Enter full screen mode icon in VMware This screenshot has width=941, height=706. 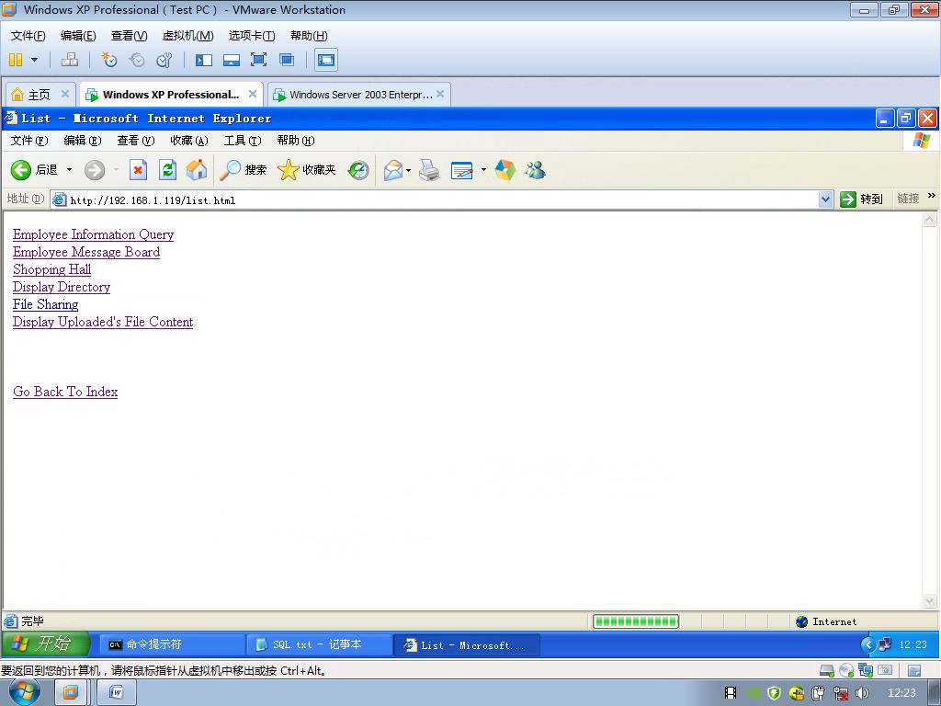click(x=258, y=60)
